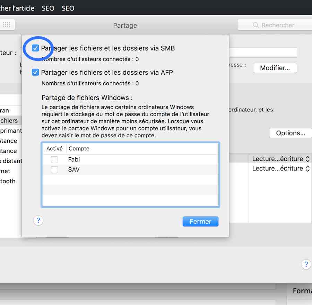Click the Options... button

pos(290,133)
